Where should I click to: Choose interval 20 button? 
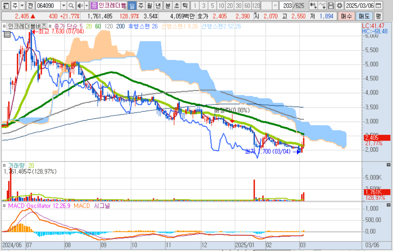pyautogui.click(x=230, y=5)
